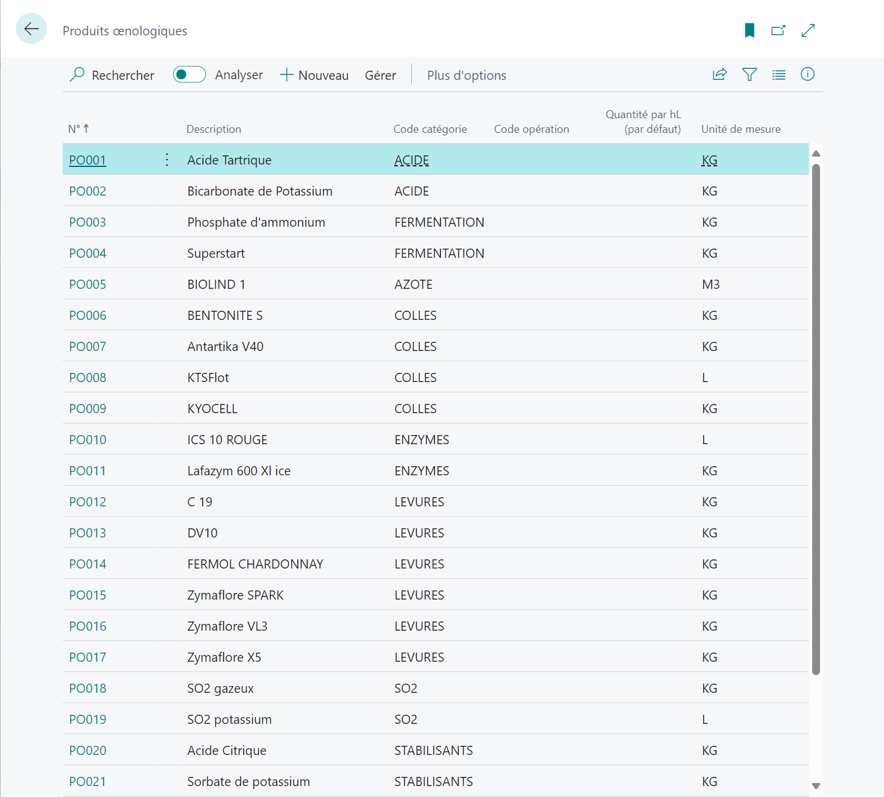The image size is (884, 797).
Task: Open the PO018 SO2 gazeux link
Action: pos(88,688)
